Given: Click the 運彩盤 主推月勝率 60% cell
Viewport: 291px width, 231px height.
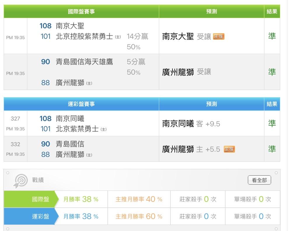Looking at the screenshot, I should tap(139, 216).
